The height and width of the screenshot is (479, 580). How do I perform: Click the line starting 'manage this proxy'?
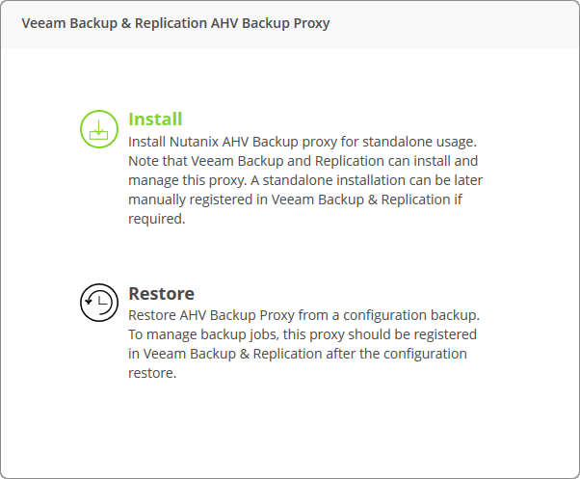coord(305,180)
